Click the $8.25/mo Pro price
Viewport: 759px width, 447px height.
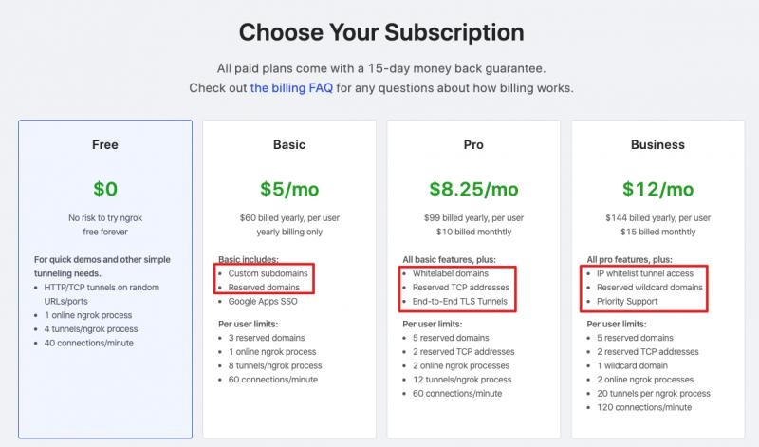click(x=473, y=189)
